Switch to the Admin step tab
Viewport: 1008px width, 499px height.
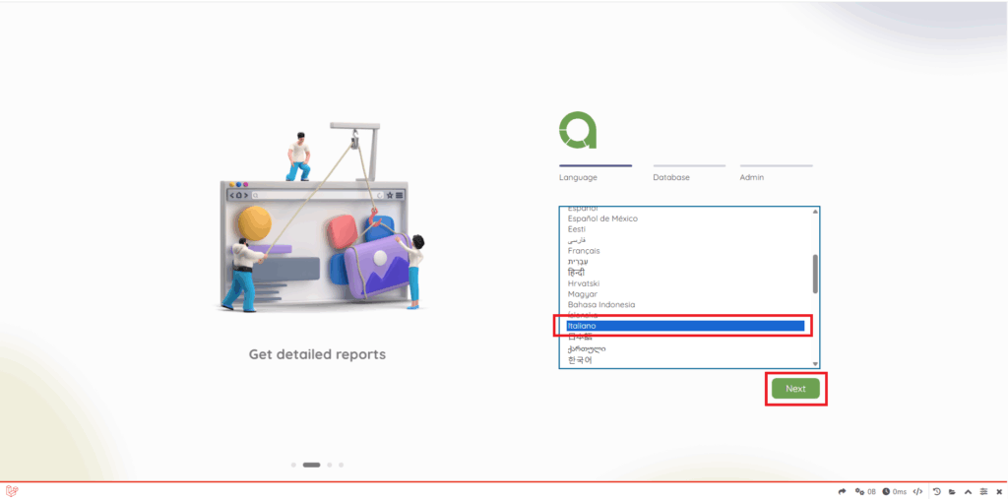pos(752,177)
